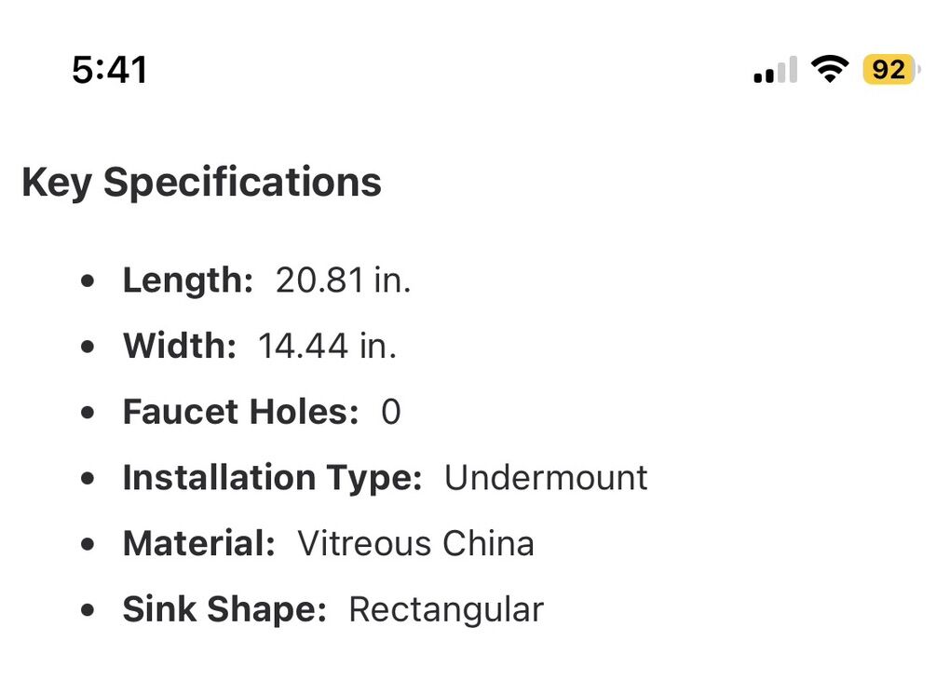Click the bullet point beside Material

tap(88, 544)
